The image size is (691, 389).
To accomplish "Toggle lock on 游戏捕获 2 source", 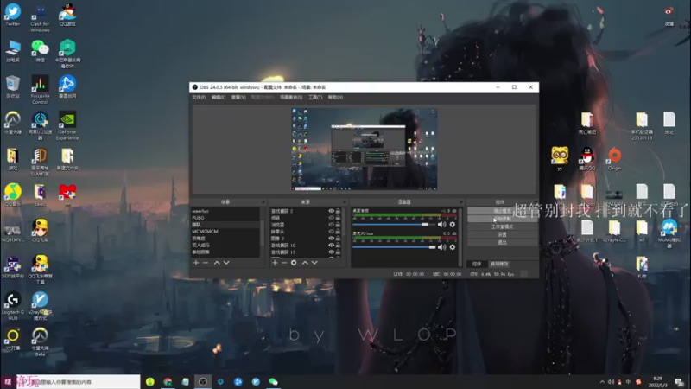I will (338, 211).
